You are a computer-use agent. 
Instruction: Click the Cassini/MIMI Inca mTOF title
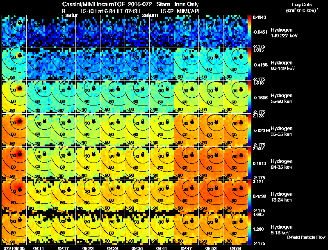93,4
